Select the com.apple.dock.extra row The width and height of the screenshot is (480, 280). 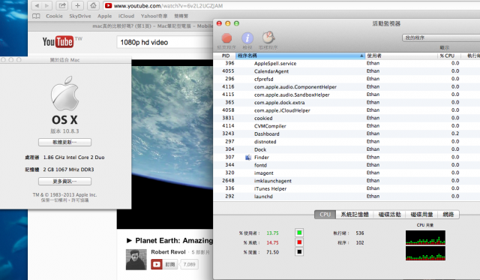[x=346, y=102]
